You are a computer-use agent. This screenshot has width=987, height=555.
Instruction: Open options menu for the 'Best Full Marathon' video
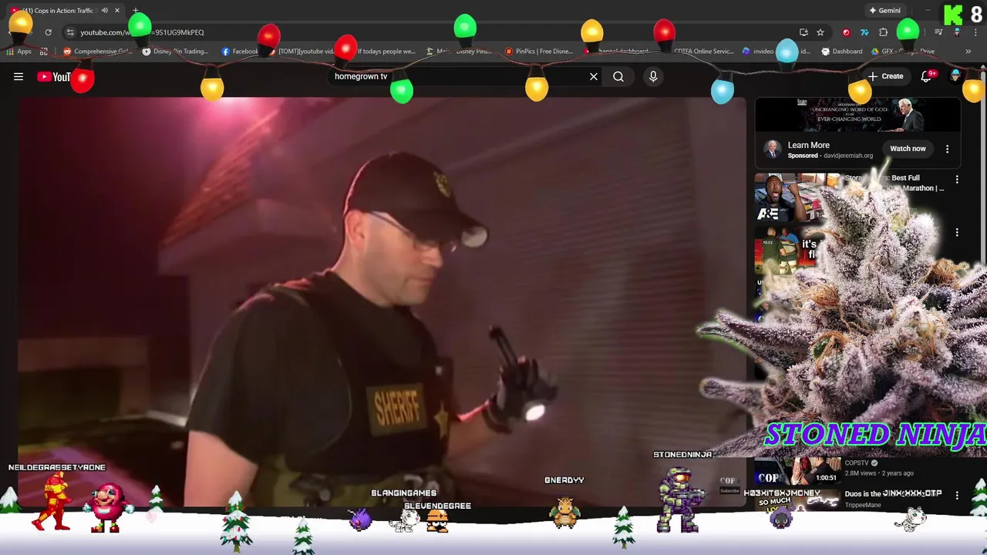[957, 179]
